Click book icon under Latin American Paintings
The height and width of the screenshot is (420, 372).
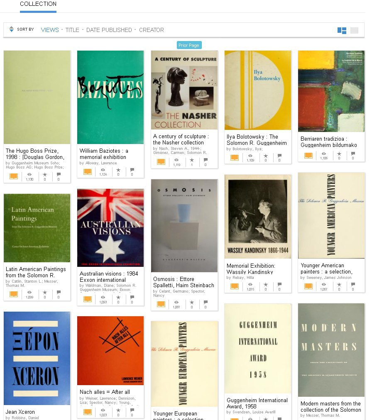point(14,294)
